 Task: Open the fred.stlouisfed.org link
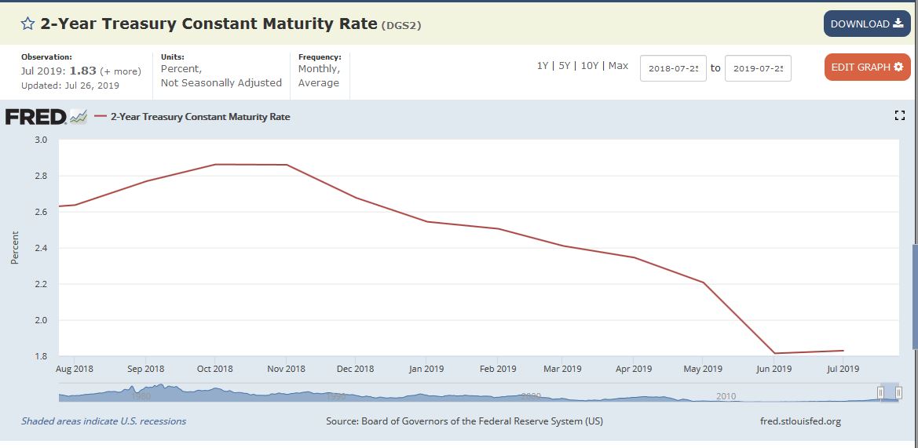(x=800, y=421)
